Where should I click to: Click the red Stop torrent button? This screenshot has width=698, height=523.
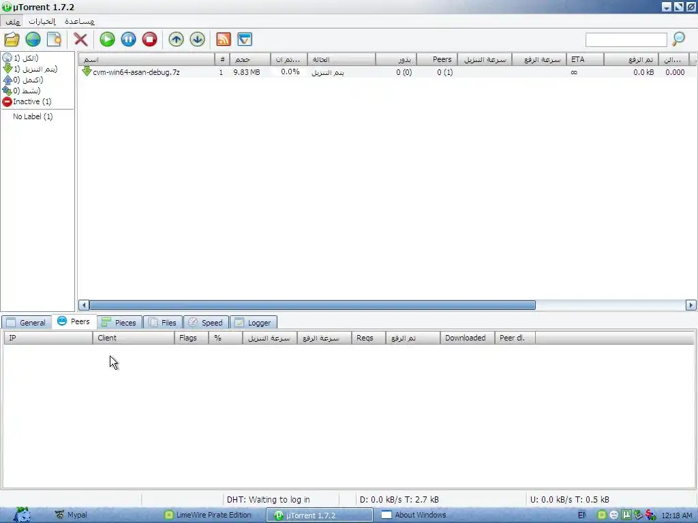click(149, 39)
